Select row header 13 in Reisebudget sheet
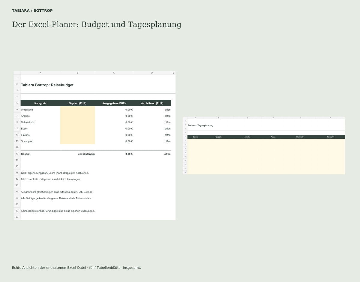 pyautogui.click(x=17, y=154)
